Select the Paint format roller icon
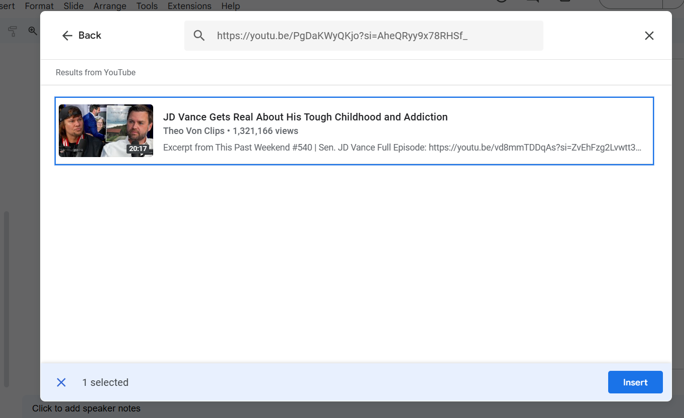The width and height of the screenshot is (684, 418). pos(13,31)
